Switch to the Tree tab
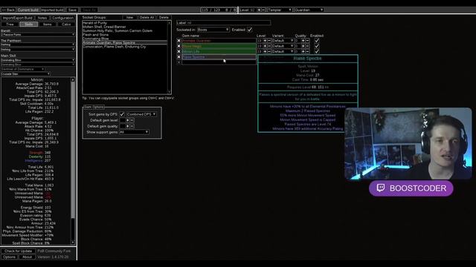476x267 pixels. 10,24
